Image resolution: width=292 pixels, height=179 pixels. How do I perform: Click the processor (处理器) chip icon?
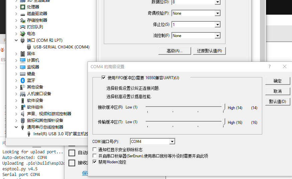coord(22,7)
